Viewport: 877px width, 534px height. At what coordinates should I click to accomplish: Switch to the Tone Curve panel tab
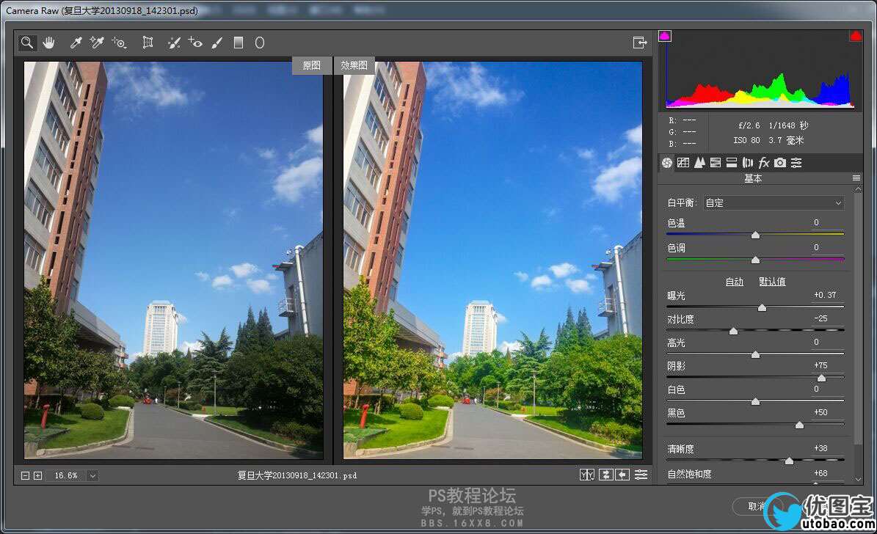pyautogui.click(x=683, y=163)
